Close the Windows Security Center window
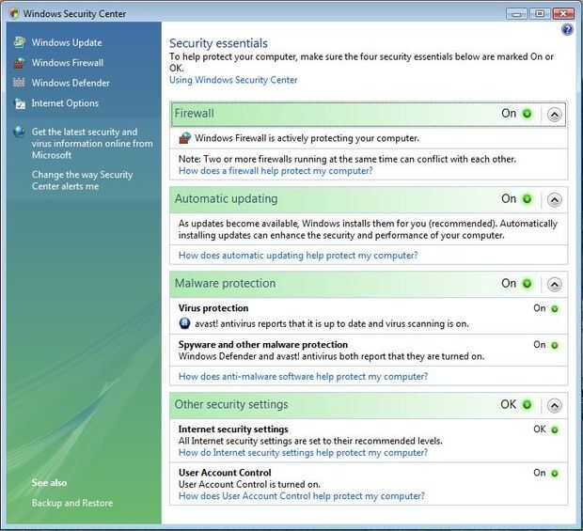 563,14
